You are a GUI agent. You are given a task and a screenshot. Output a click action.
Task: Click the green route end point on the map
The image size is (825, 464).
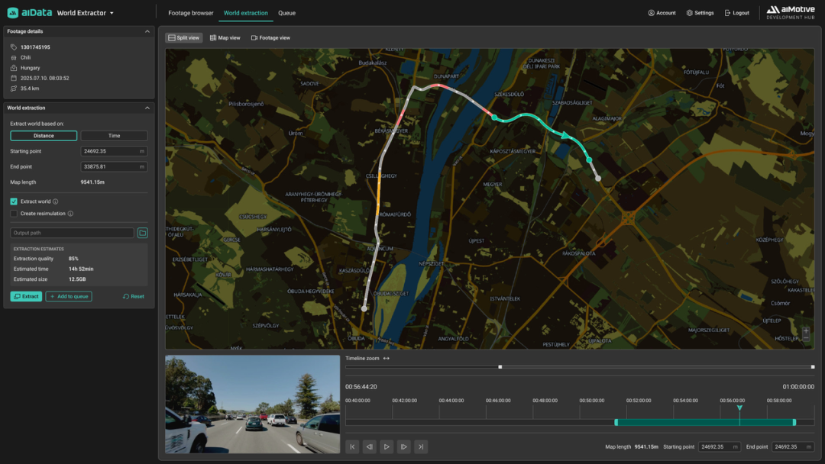[x=589, y=159]
